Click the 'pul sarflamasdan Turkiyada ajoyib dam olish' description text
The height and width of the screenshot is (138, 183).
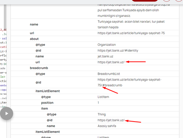click(x=128, y=10)
